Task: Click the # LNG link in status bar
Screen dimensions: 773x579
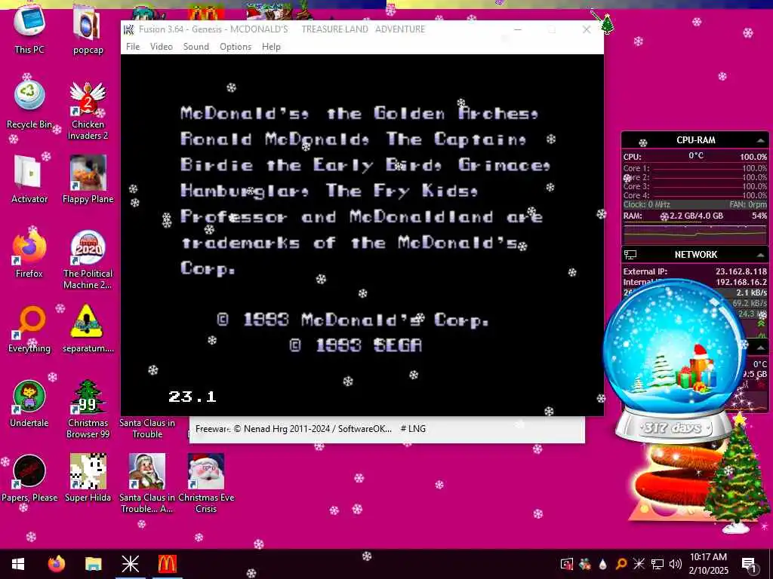Action: [413, 429]
